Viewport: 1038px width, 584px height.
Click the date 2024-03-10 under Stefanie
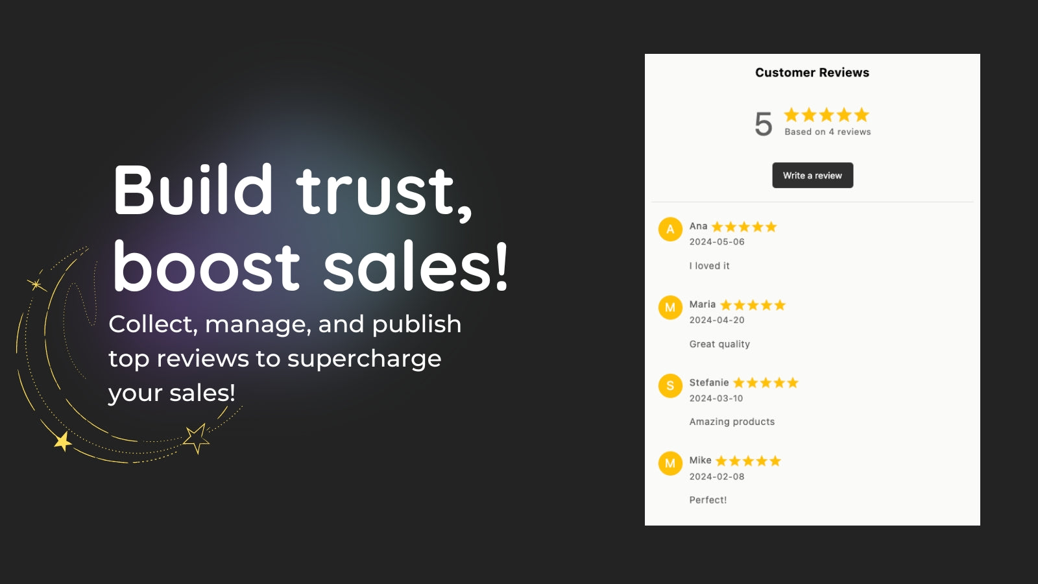[716, 398]
